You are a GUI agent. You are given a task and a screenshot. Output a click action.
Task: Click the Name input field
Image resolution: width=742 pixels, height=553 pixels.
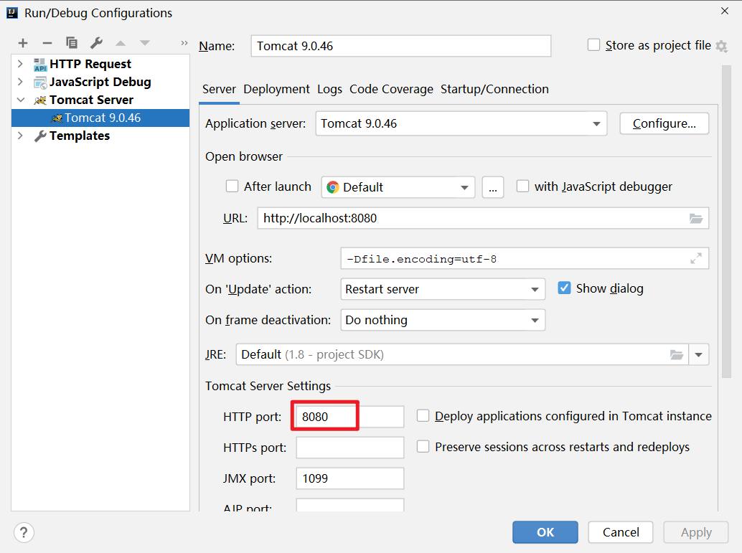pos(401,46)
